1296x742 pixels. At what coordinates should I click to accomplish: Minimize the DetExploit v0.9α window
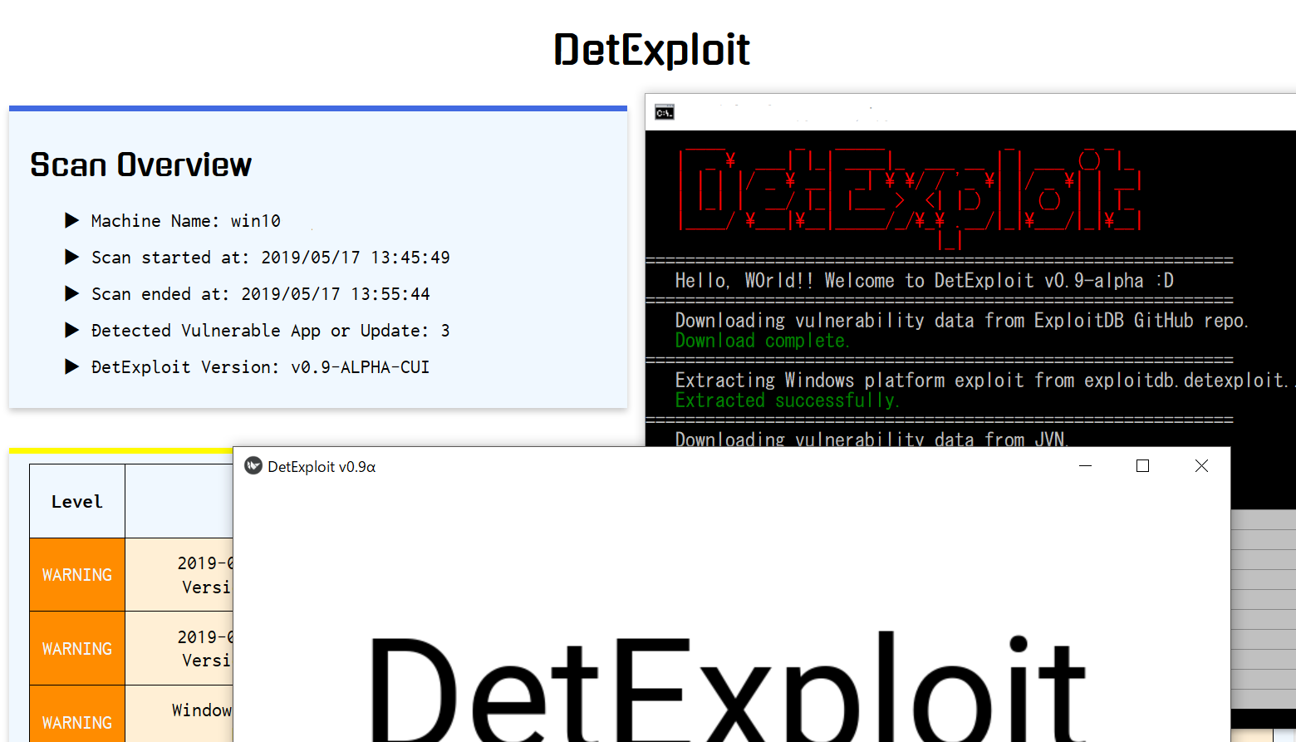click(x=1085, y=466)
